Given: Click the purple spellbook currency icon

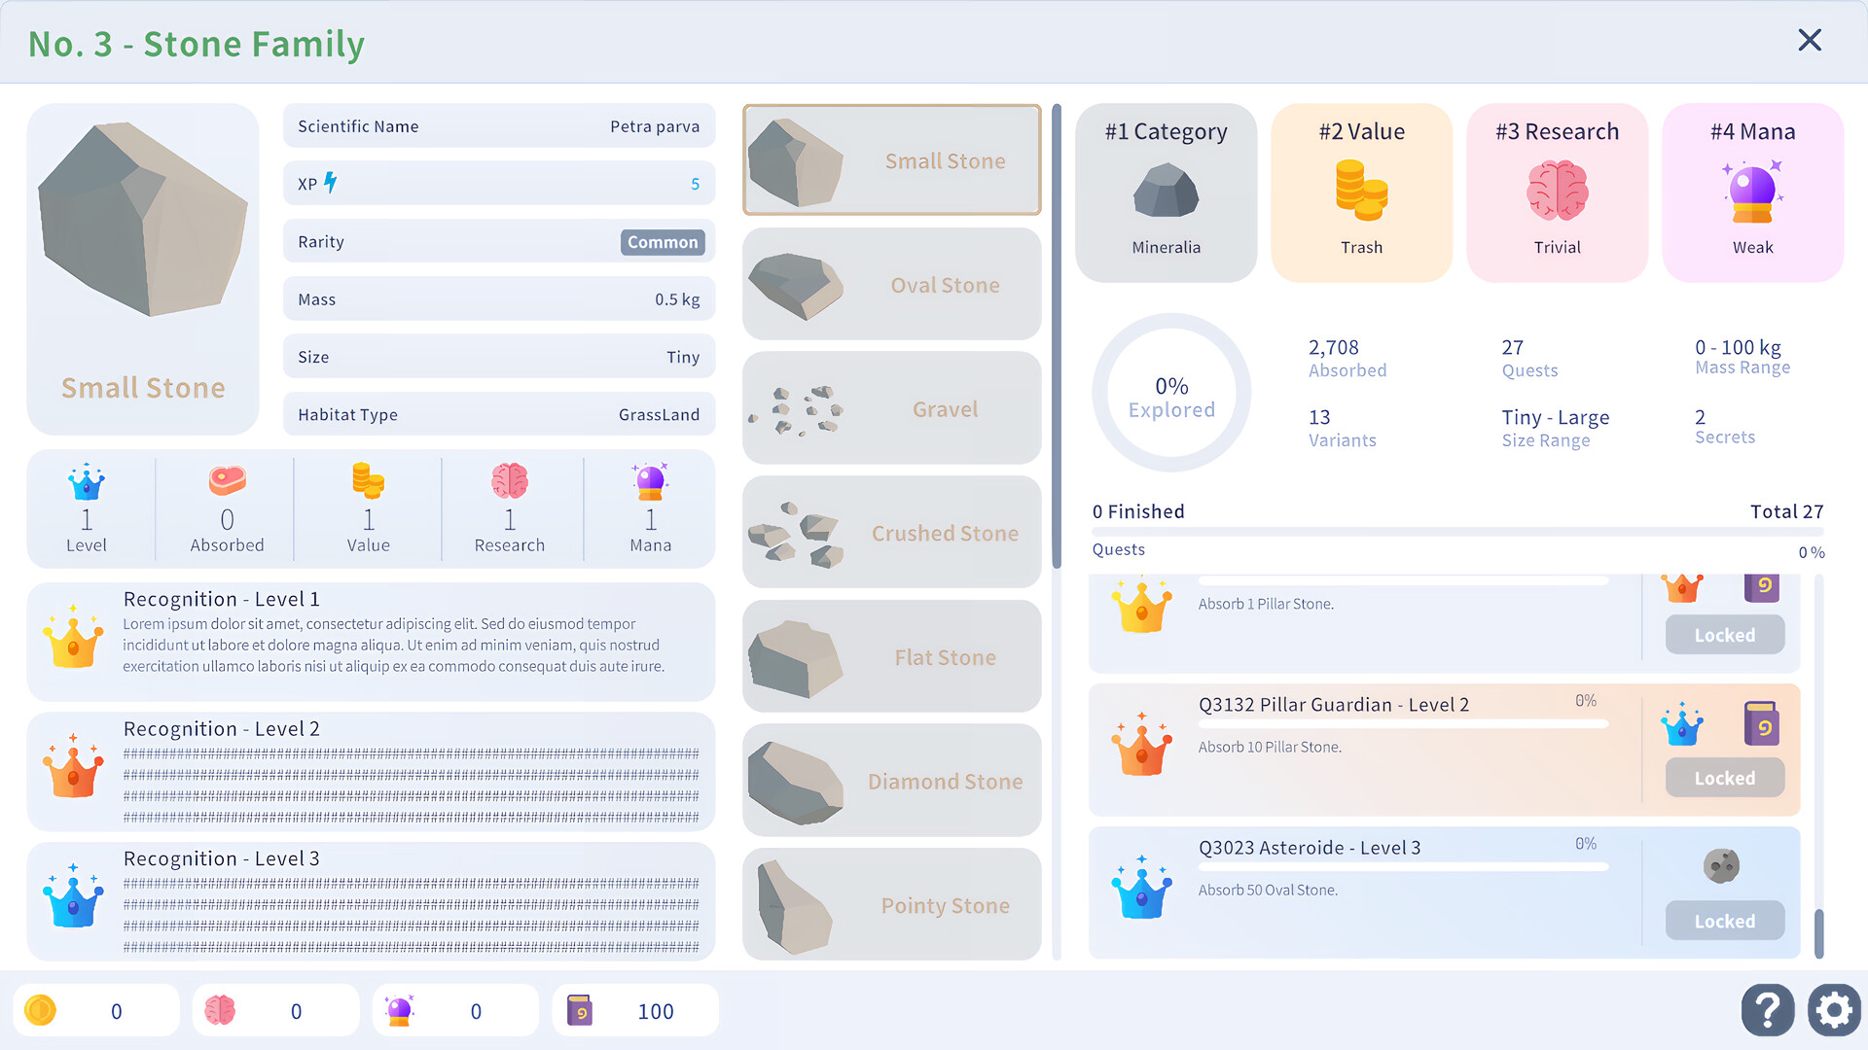Looking at the screenshot, I should click(x=580, y=1011).
